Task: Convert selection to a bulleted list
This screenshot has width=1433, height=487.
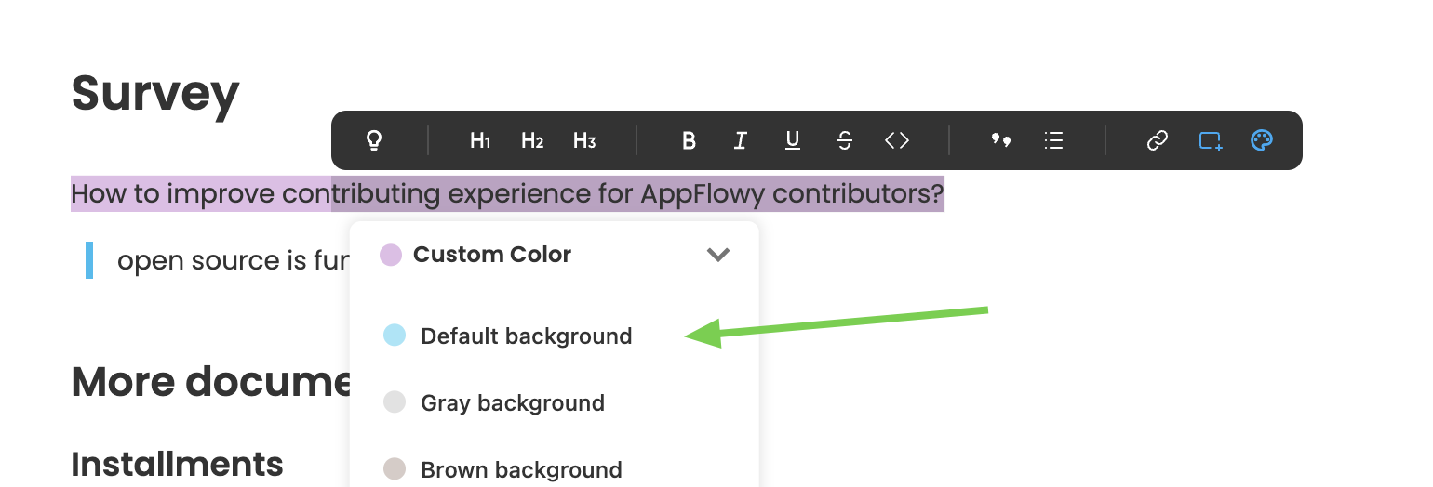Action: (x=1053, y=140)
